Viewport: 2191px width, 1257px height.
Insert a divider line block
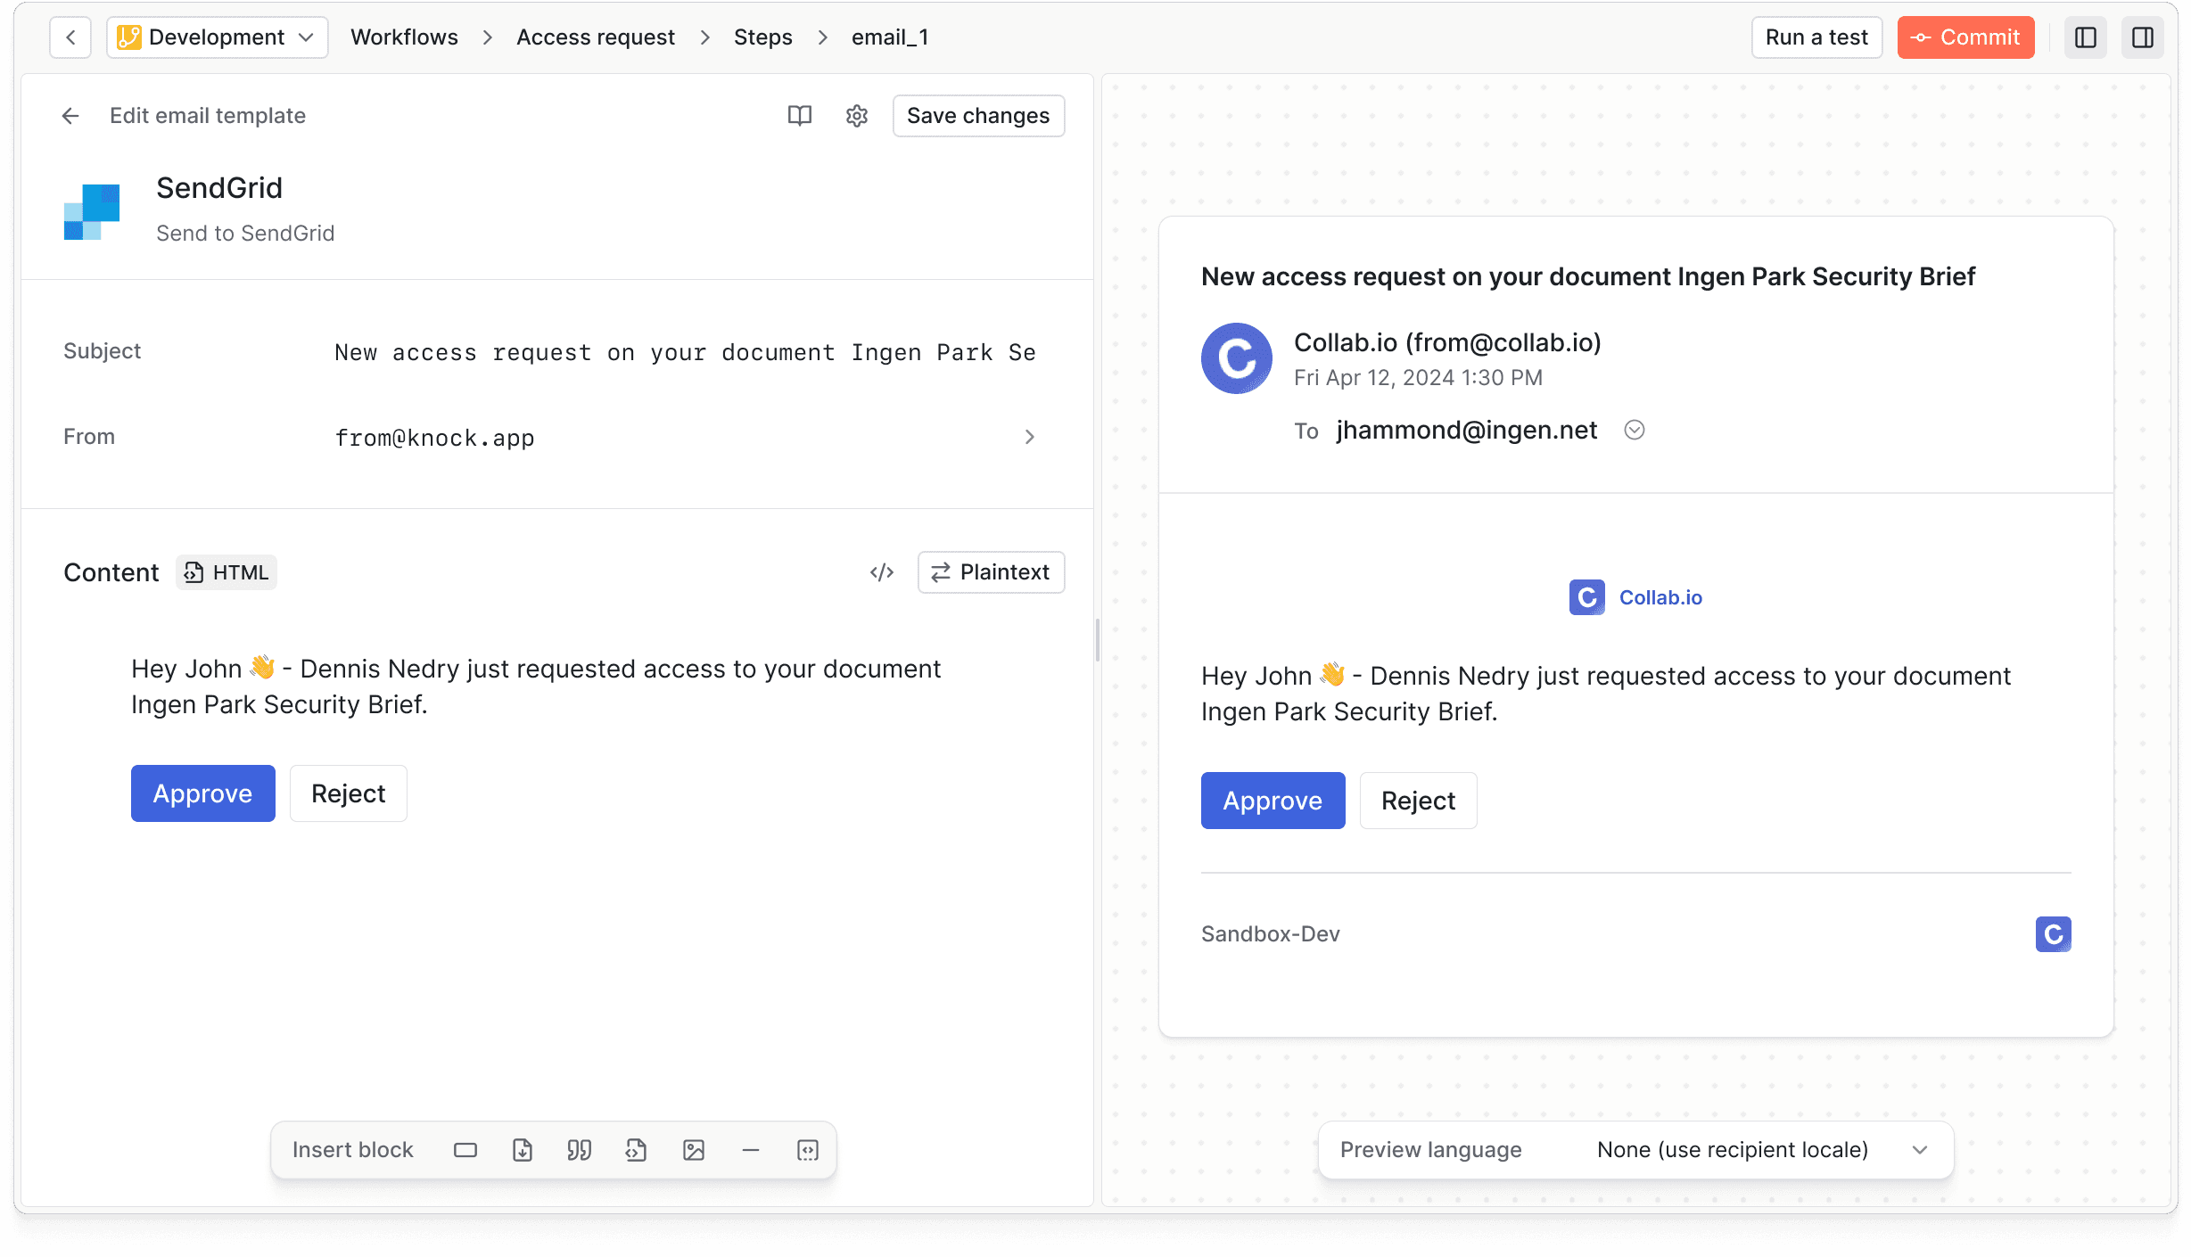click(x=751, y=1150)
